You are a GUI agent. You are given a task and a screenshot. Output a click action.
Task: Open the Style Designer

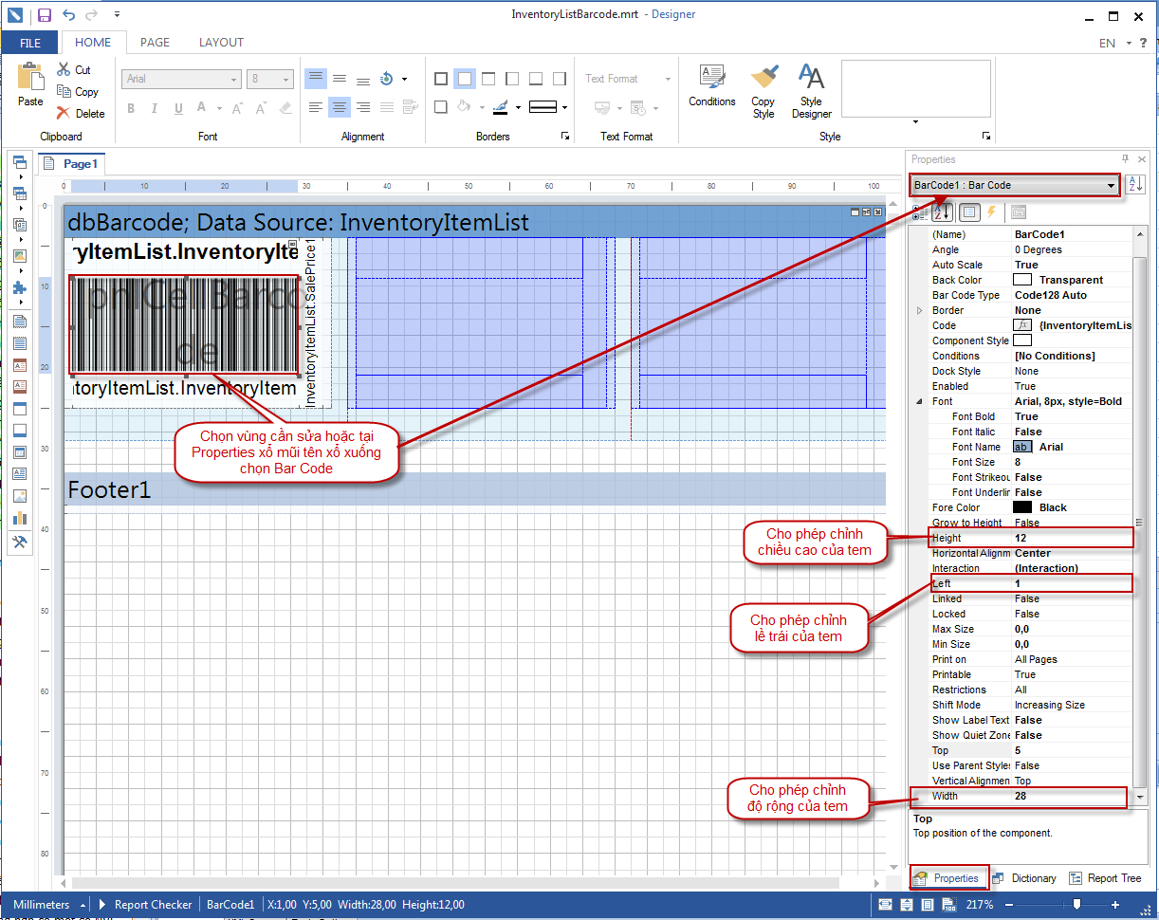pos(811,78)
